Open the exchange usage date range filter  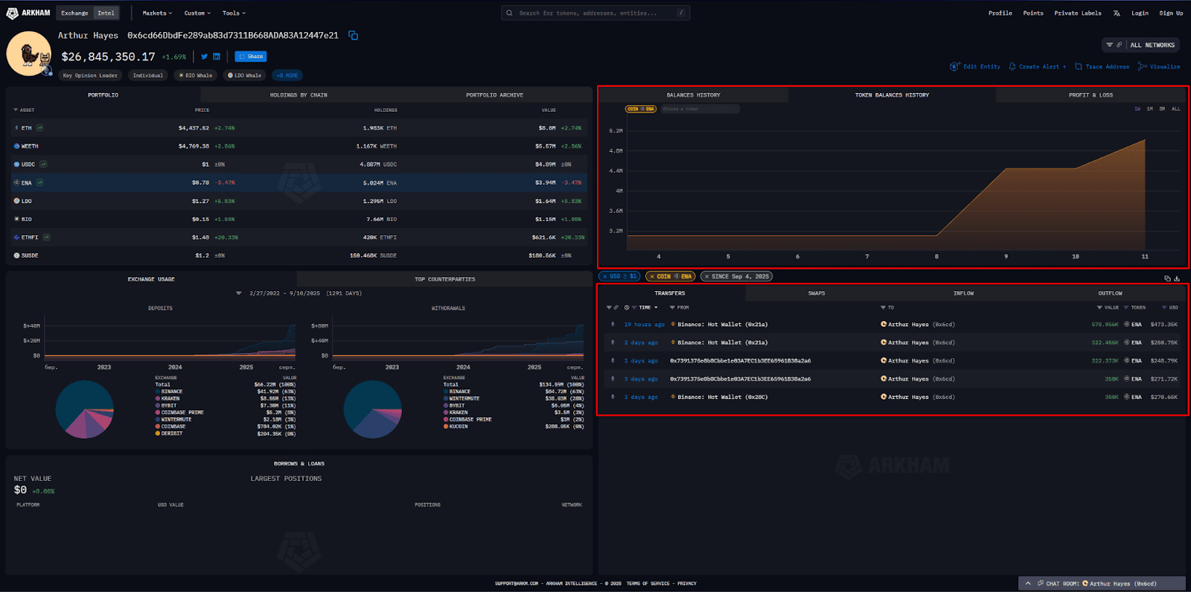(239, 293)
